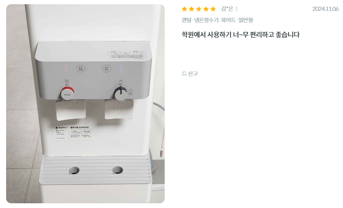Click the right round panel button near the blue lights
This screenshot has width=343, height=208.
pos(106,68)
